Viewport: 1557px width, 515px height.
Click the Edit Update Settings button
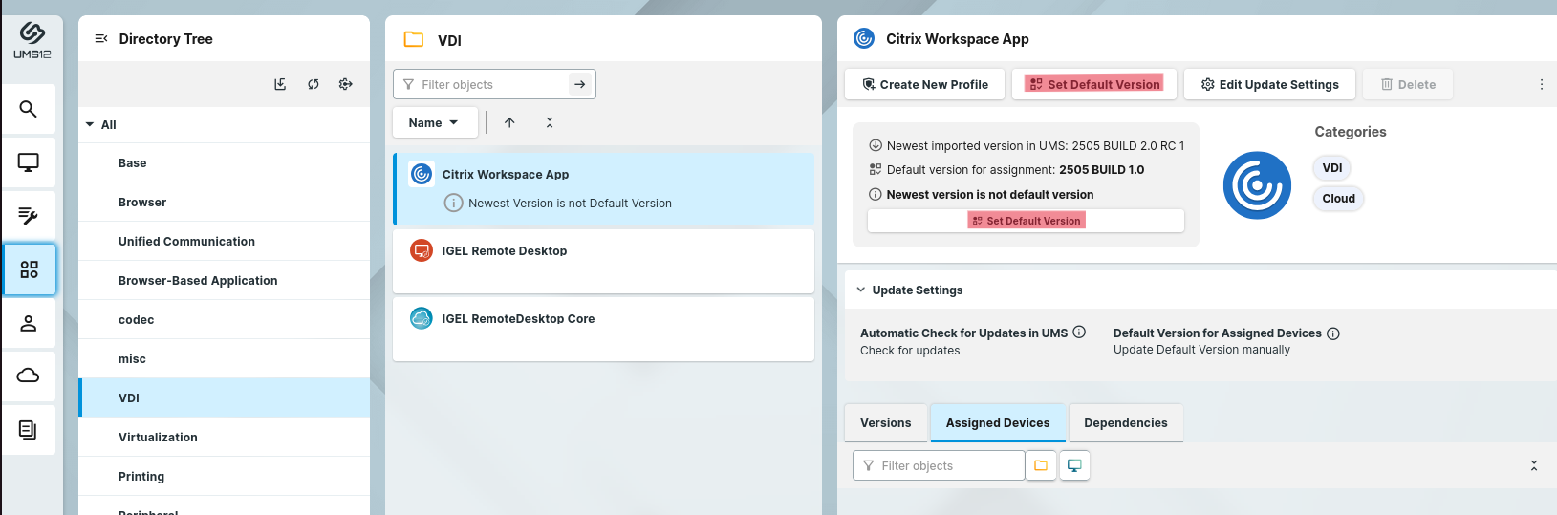coord(1269,84)
